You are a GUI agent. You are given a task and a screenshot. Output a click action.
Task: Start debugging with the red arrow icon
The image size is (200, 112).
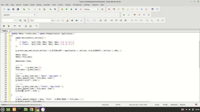[109, 9]
